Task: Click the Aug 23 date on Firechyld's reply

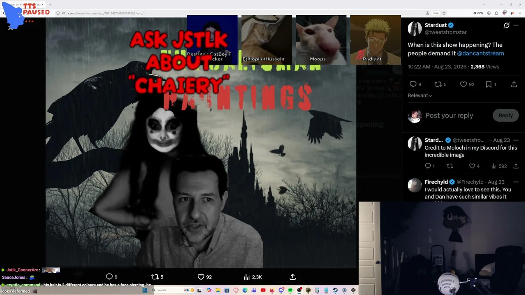Action: tap(496, 182)
